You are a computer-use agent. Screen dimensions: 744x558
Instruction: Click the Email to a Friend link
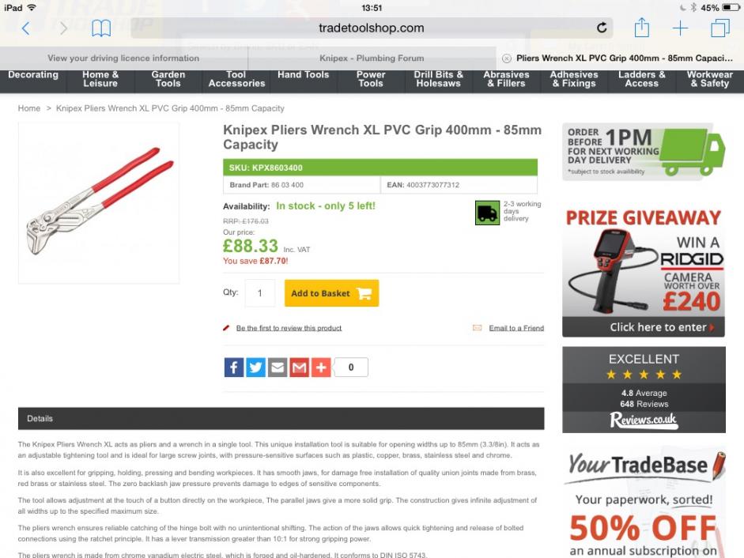click(516, 328)
